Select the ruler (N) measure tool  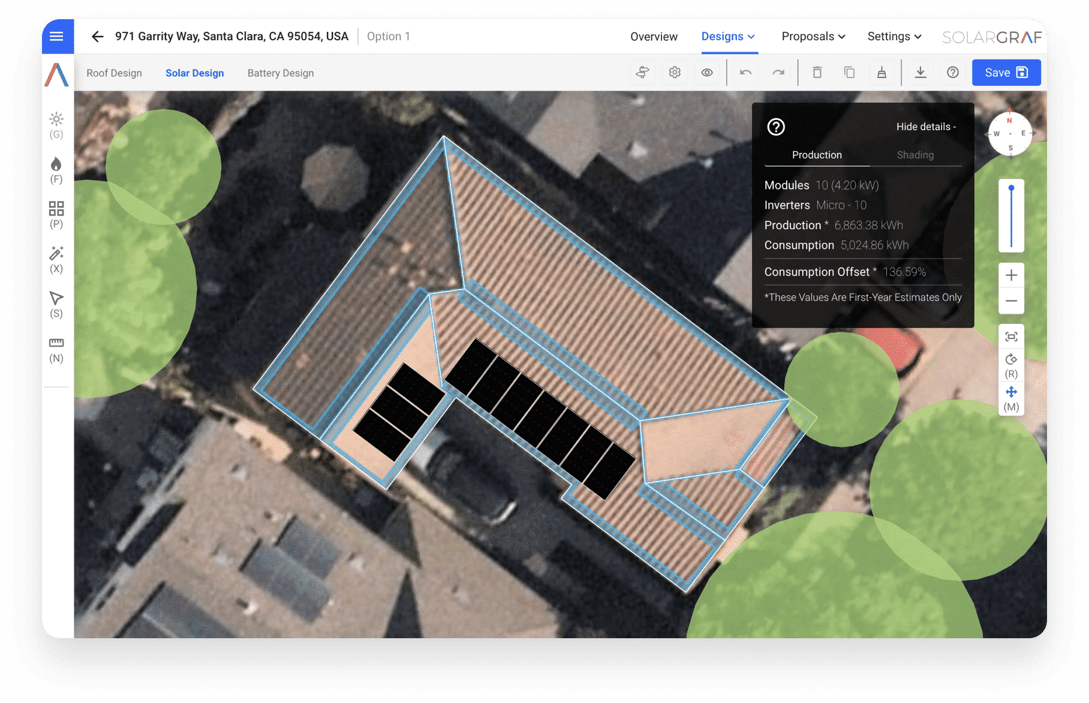click(x=56, y=350)
